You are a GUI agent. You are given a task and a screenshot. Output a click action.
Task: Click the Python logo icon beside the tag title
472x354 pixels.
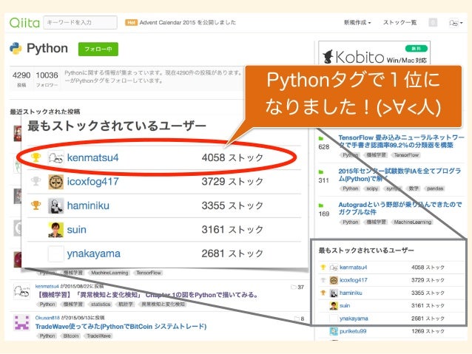tap(16, 49)
